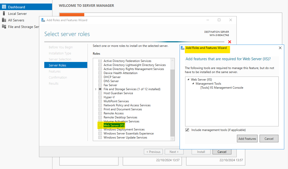This screenshot has height=169, width=288.
Task: Click the roles list vertical scrollbar
Action: point(172,101)
